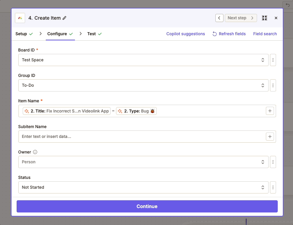Collapse the editor with the shrink icon
The width and height of the screenshot is (293, 225).
(x=265, y=18)
